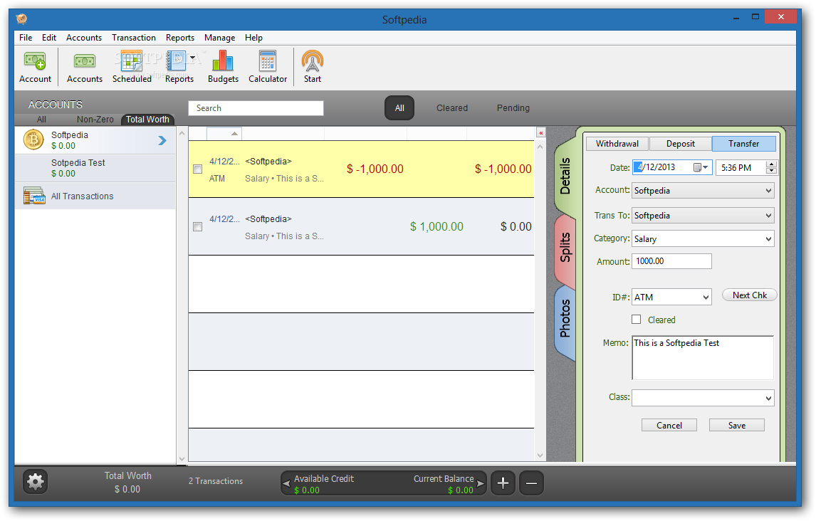816x521 pixels.
Task: Choose the Deposit transaction type
Action: (x=681, y=144)
